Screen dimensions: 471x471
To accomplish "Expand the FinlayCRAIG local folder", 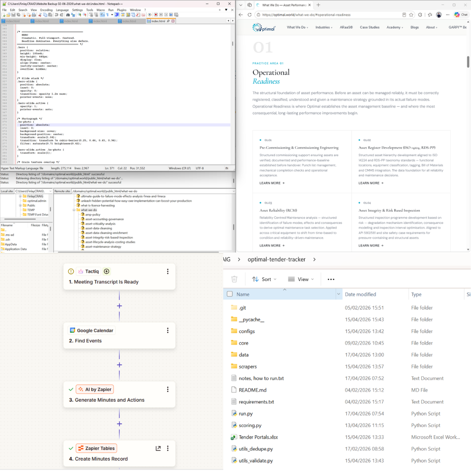I will 20,196.
